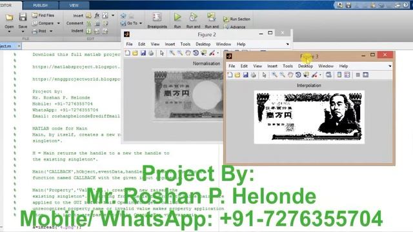413x232 pixels.
Task: Click the Insert section icon
Action: [x=89, y=15]
